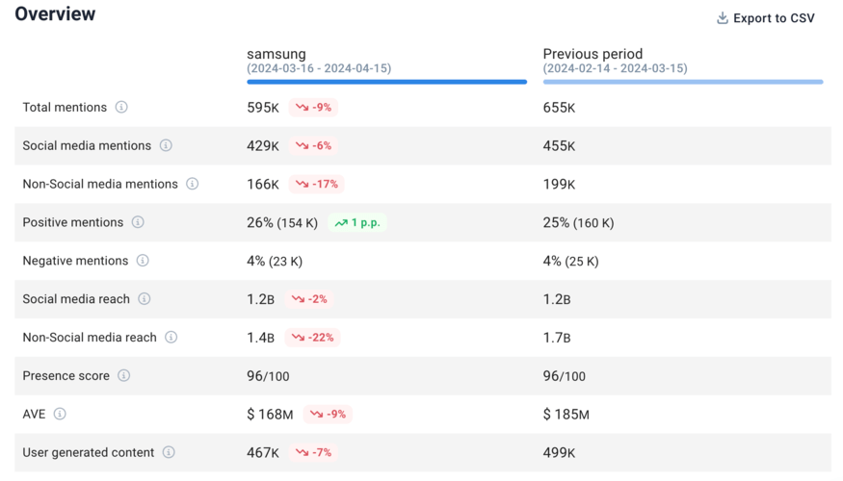Select the samsung column header

pos(277,55)
